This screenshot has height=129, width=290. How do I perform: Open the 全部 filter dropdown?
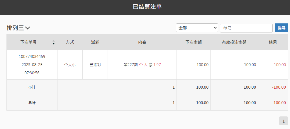pyautogui.click(x=197, y=28)
